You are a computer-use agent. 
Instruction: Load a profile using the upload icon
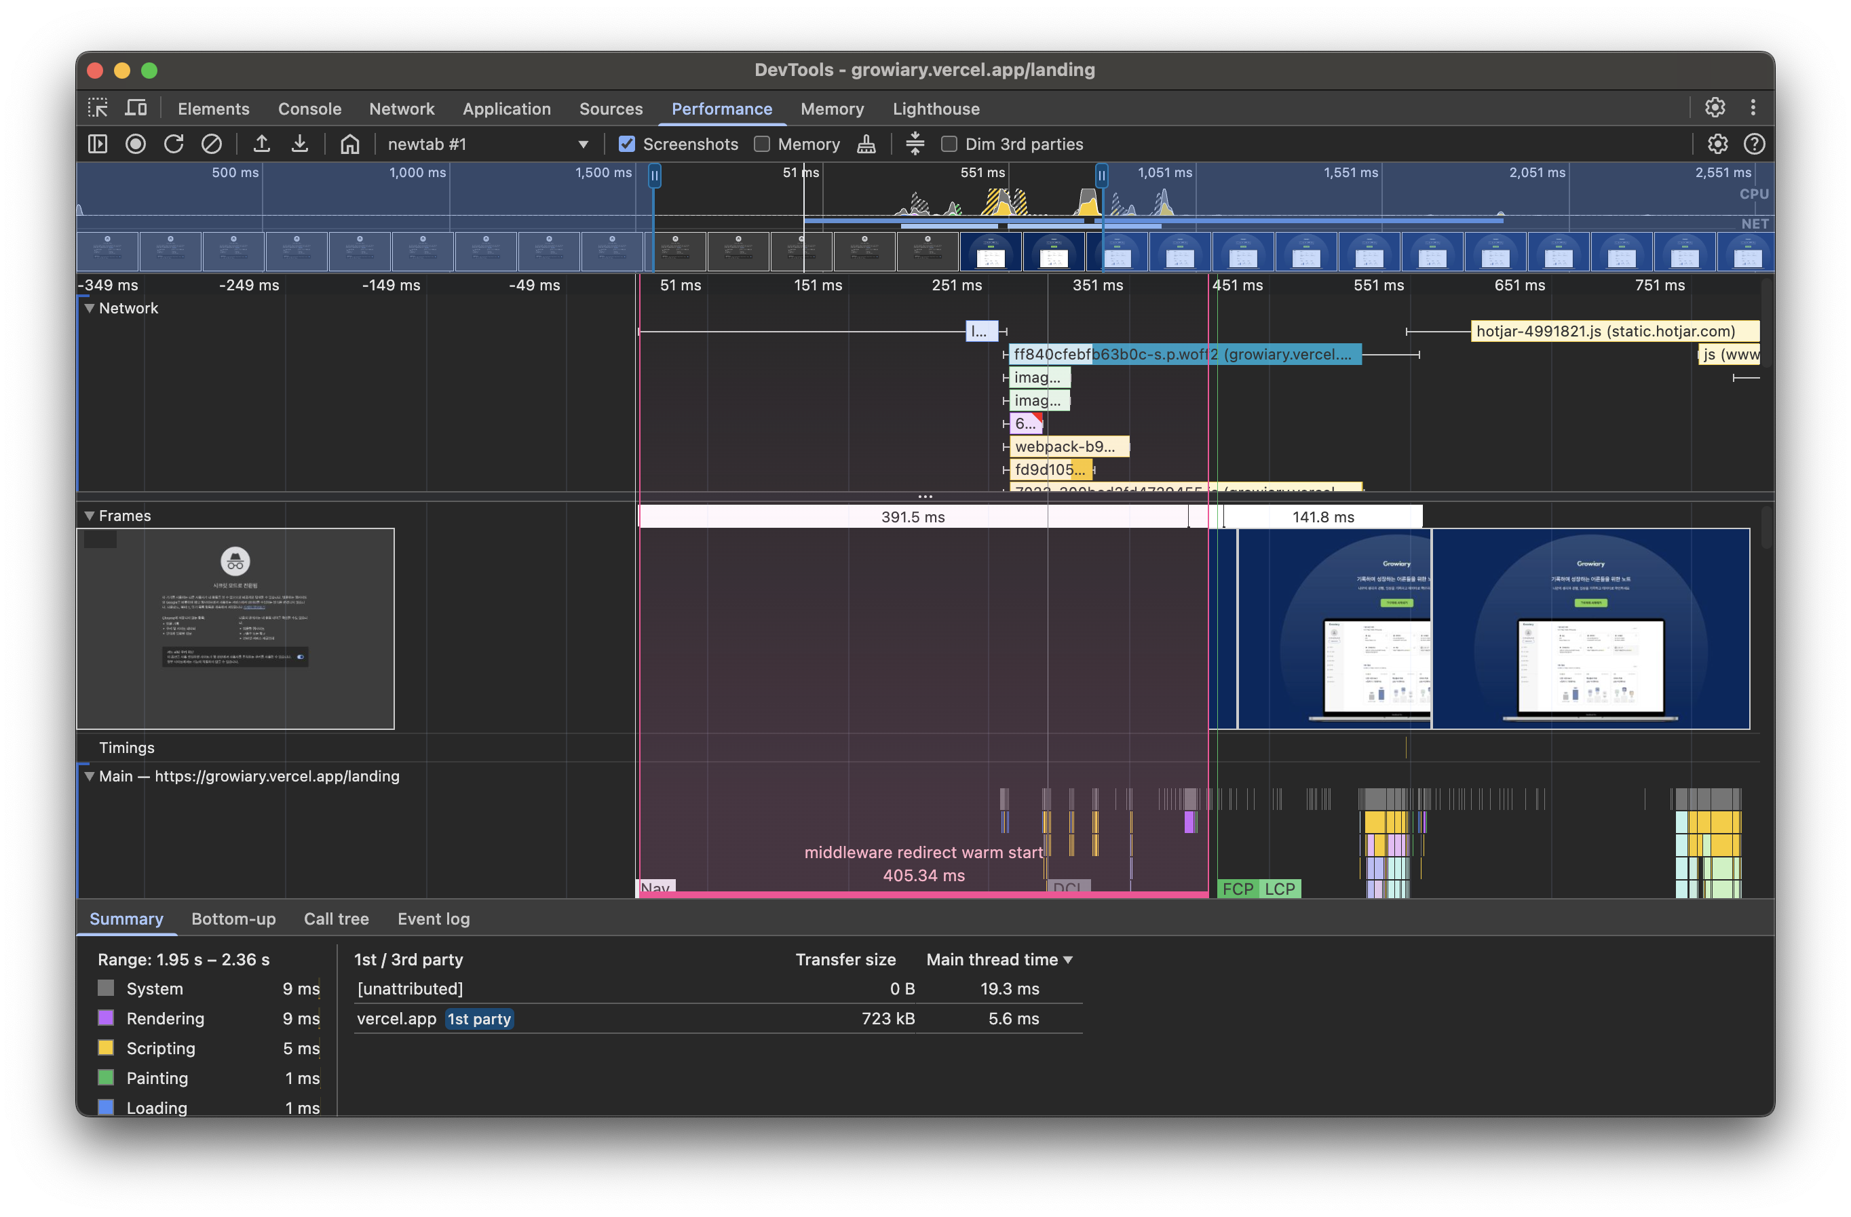point(262,144)
